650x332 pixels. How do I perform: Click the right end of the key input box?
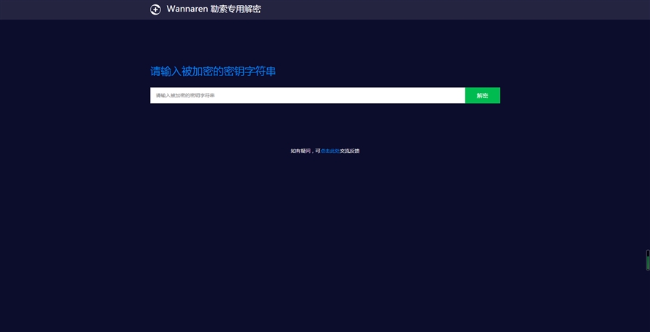click(x=454, y=96)
